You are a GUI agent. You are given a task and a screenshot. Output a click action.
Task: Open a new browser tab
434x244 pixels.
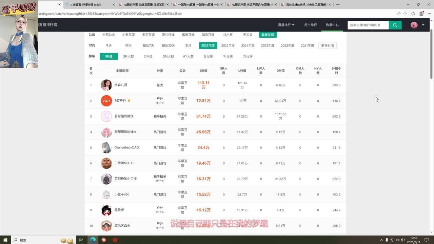tap(338, 4)
